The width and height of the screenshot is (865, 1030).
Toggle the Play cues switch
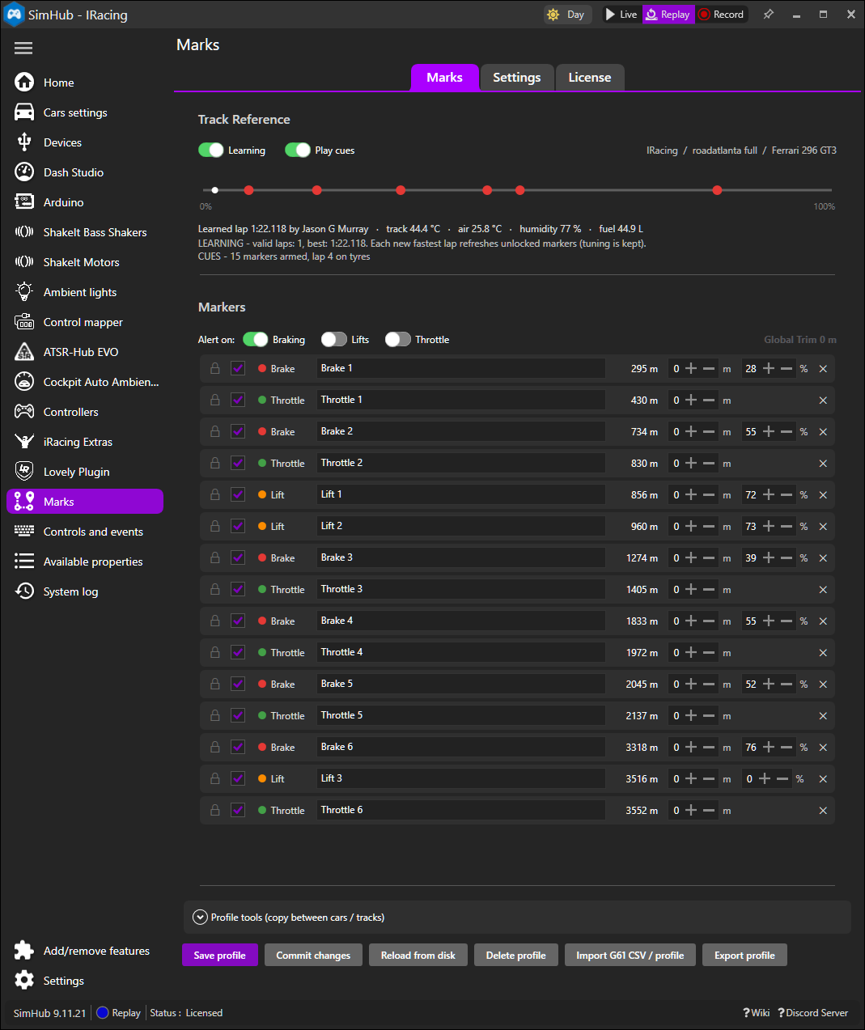[298, 150]
